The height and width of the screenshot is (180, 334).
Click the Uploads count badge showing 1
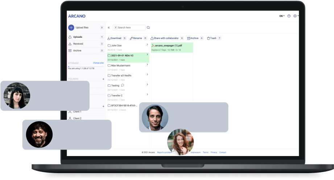click(102, 37)
